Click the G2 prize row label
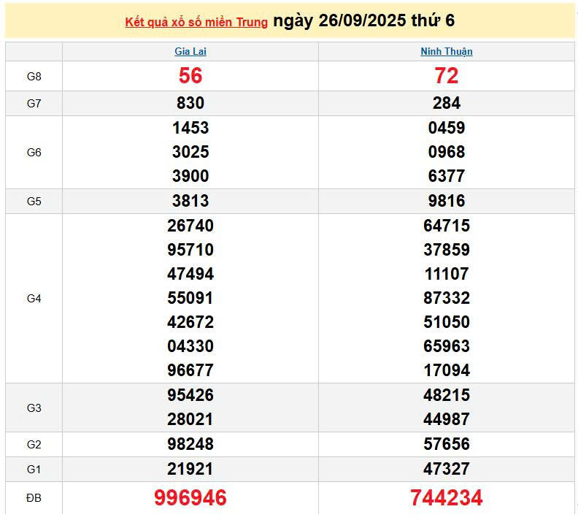 [34, 444]
